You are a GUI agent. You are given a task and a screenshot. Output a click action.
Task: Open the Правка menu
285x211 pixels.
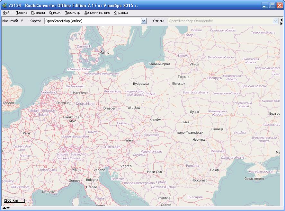(x=22, y=13)
